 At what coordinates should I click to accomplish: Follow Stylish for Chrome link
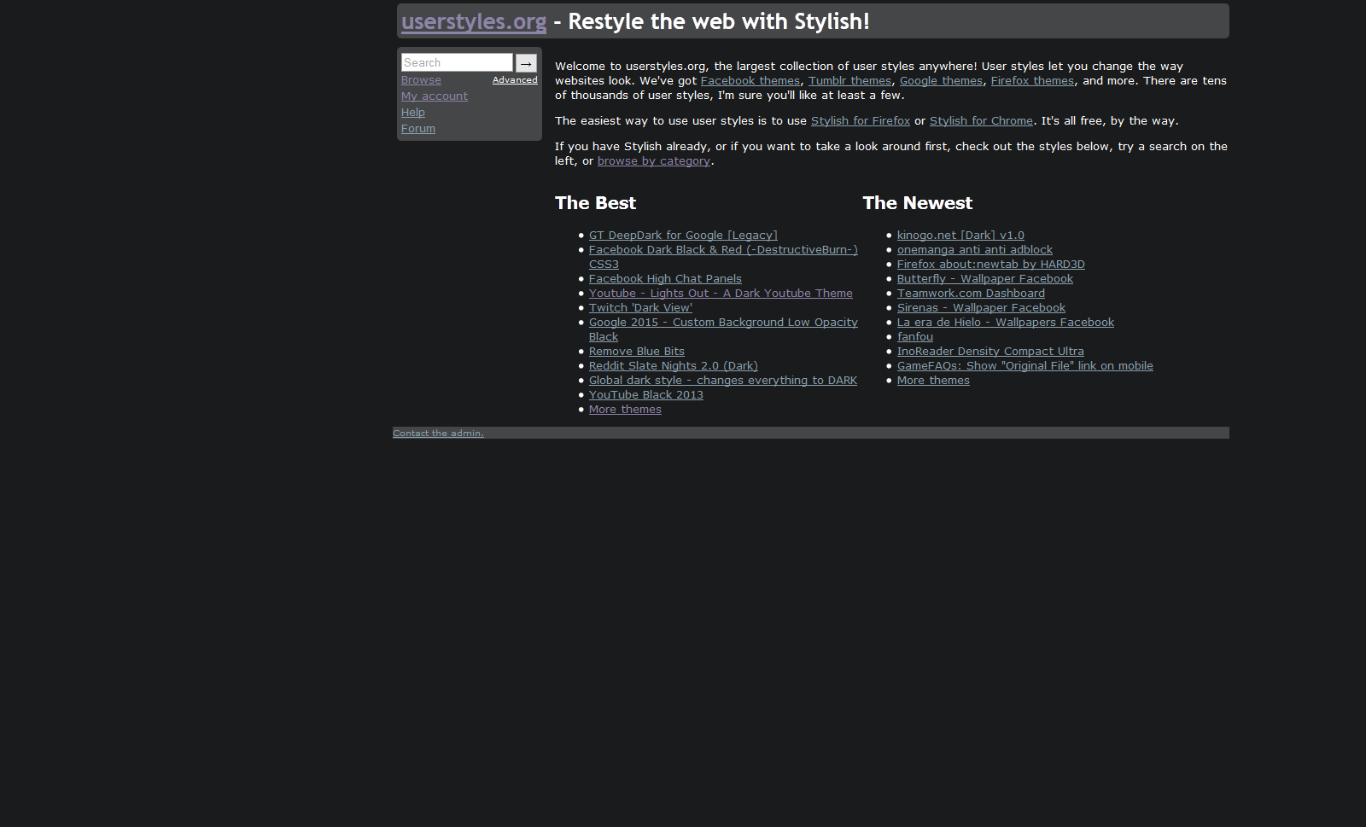tap(981, 121)
